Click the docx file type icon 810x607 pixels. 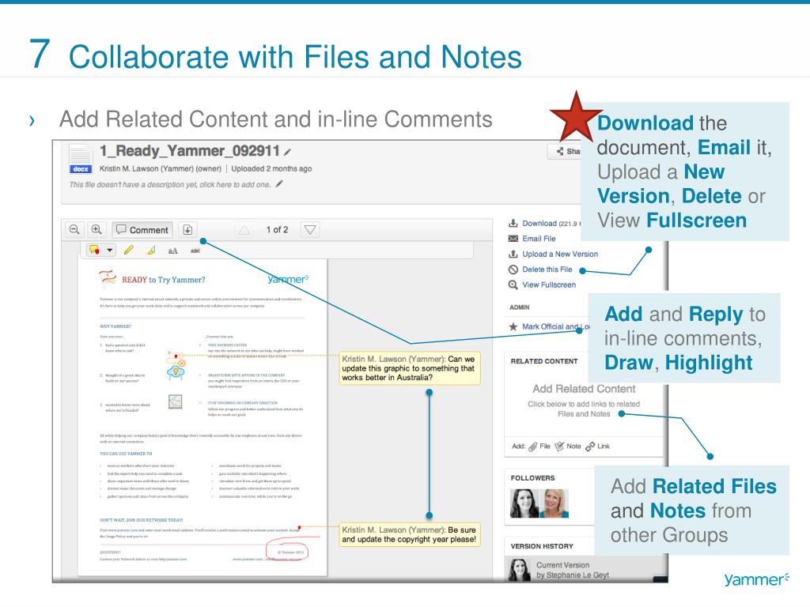point(80,158)
